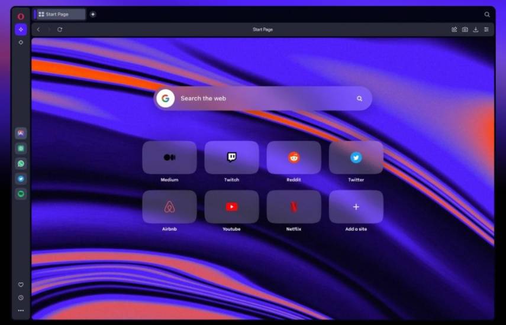Open the search tabs magnifier
Viewport: 506px width, 325px height.
[x=487, y=14]
